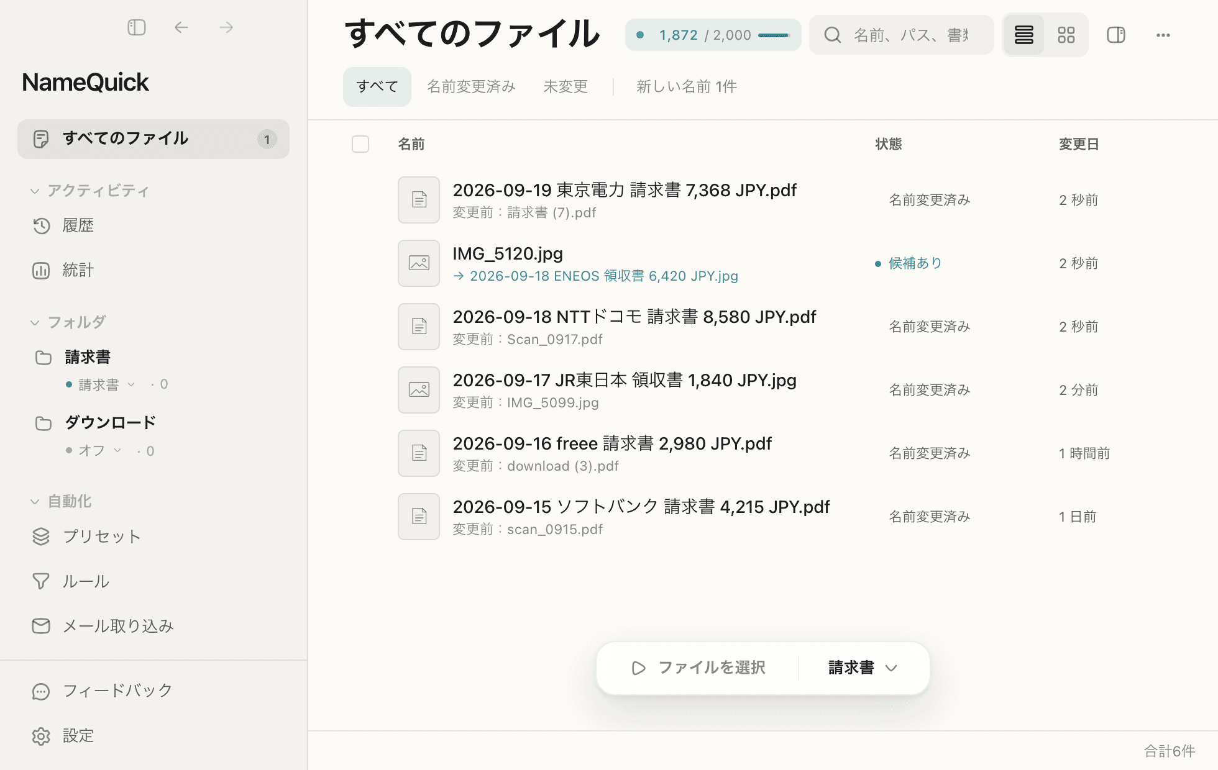Open the 請求書 preset dropdown in bottom bar
Viewport: 1218px width, 770px height.
pos(864,668)
